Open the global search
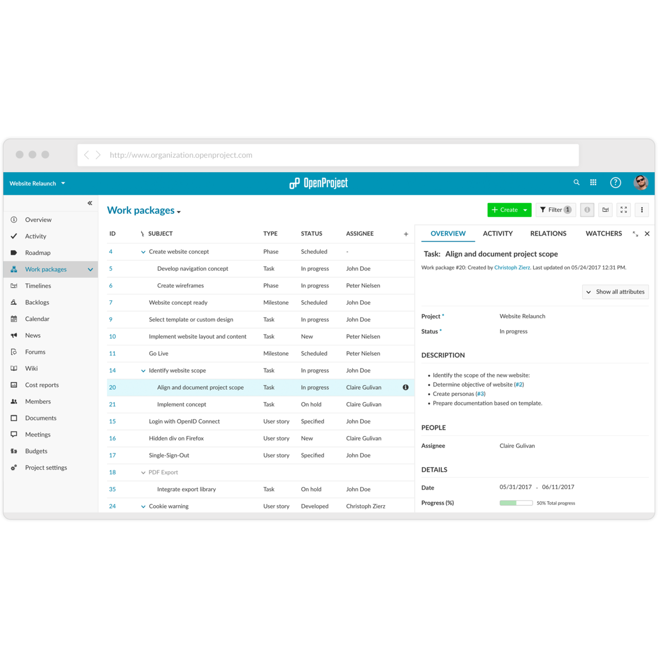 click(576, 182)
